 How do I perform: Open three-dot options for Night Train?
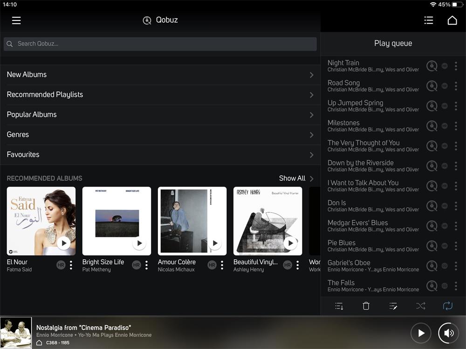click(456, 66)
